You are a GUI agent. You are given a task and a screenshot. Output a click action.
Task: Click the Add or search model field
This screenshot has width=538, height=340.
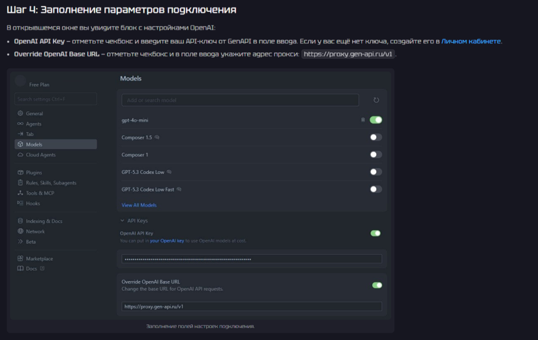pos(240,100)
